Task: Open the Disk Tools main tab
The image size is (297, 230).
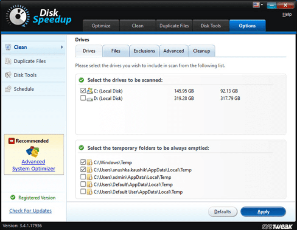Action: coord(210,25)
